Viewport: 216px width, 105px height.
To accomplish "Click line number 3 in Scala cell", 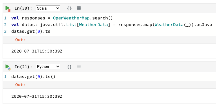I will (5, 32).
